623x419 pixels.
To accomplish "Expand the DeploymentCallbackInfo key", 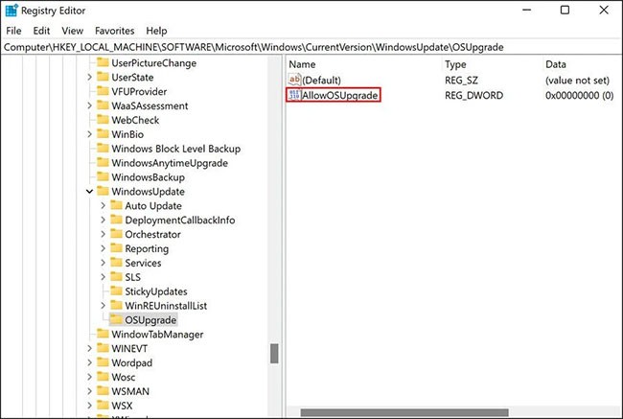I will coord(104,220).
